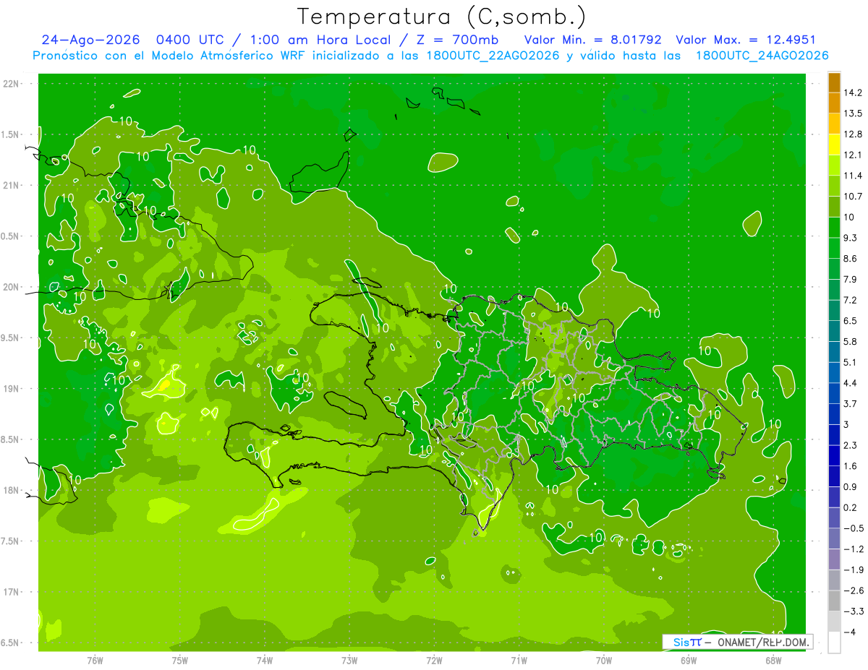868x670 pixels.
Task: Click the "18N" latitude axis label
Action: [12, 490]
